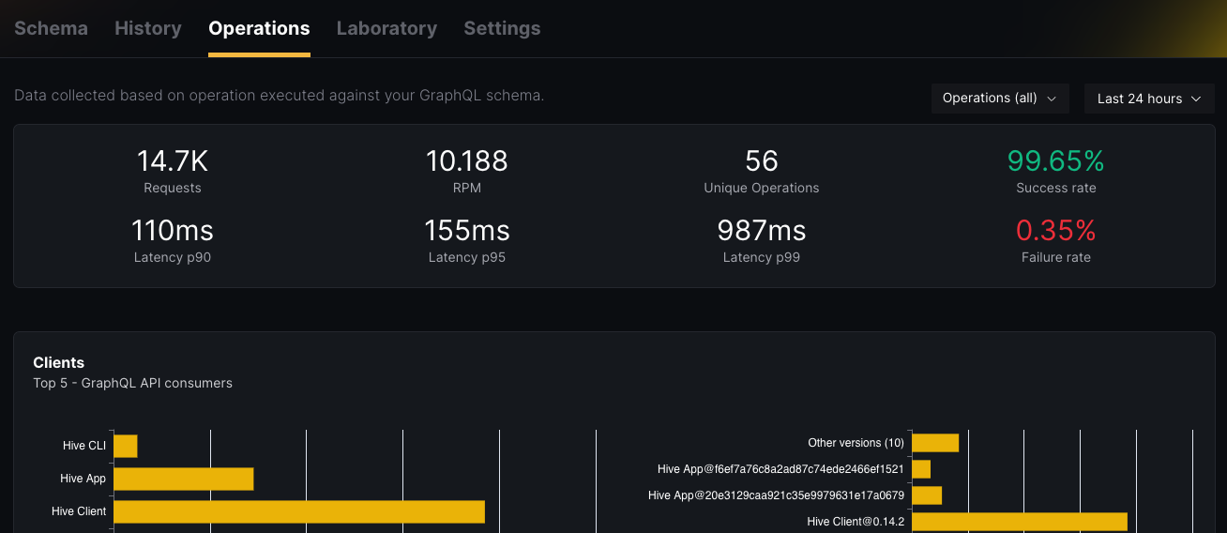Viewport: 1227px width, 533px height.
Task: Click chevron on Last 24 hours selector
Action: pyautogui.click(x=1196, y=99)
